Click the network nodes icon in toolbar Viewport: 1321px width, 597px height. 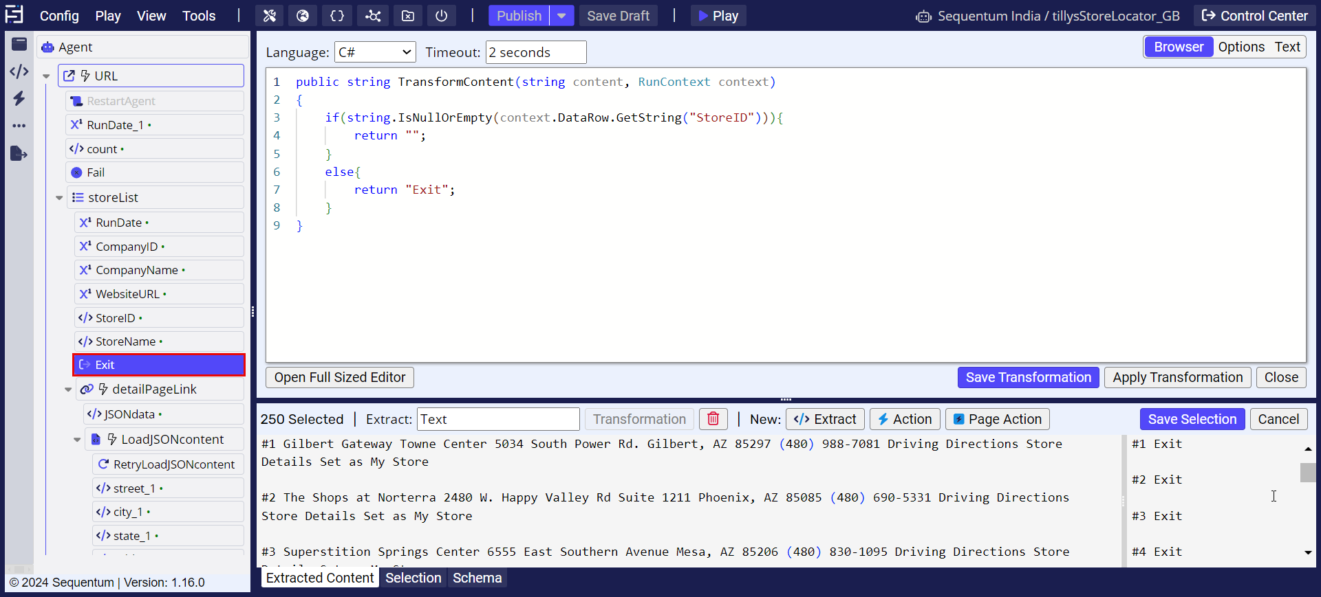(x=373, y=16)
